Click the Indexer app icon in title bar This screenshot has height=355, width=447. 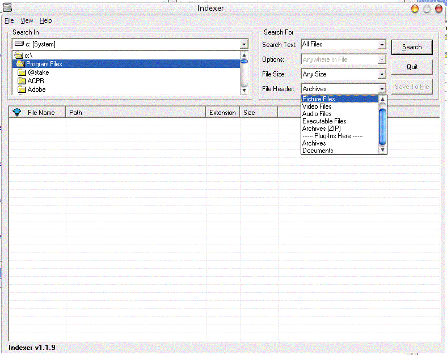7,8
